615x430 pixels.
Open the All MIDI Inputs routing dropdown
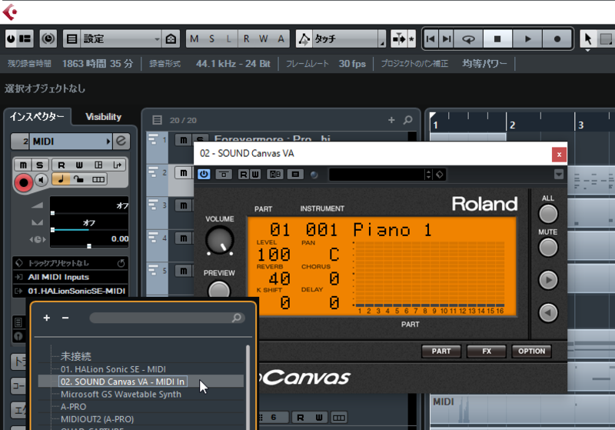click(x=69, y=277)
